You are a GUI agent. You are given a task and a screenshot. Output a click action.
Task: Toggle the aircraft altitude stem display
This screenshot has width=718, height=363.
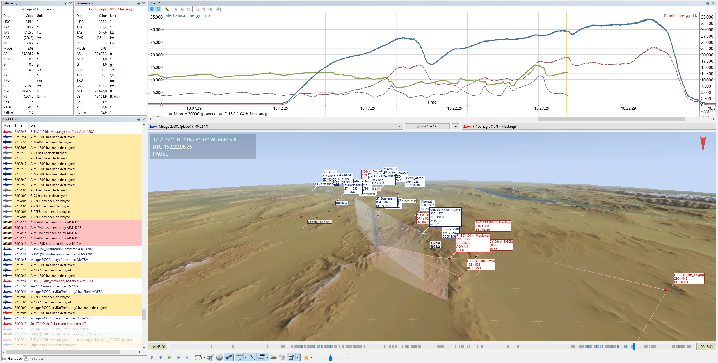coord(239,357)
